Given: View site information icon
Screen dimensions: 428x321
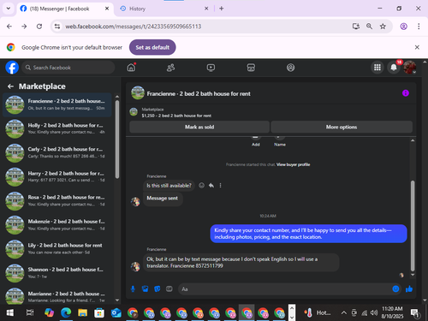Looking at the screenshot, I should coord(57,27).
